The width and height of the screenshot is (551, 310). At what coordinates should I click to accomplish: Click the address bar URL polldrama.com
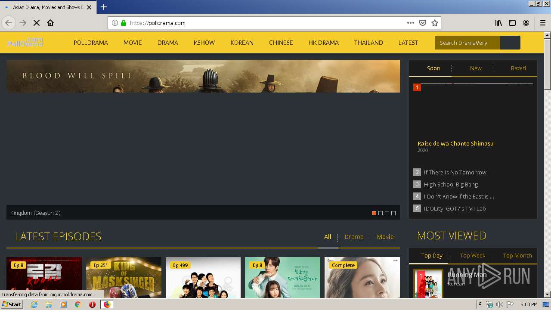click(158, 23)
